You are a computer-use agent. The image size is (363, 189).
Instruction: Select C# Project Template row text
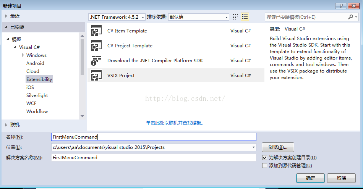(130, 45)
